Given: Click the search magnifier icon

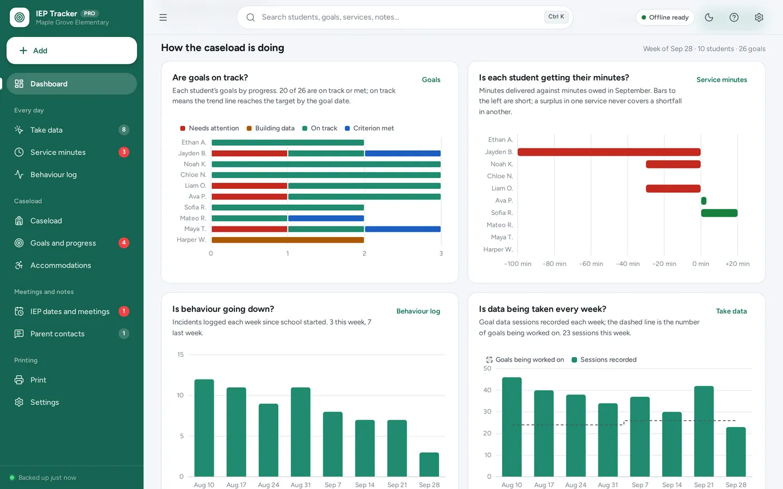Looking at the screenshot, I should click(251, 17).
